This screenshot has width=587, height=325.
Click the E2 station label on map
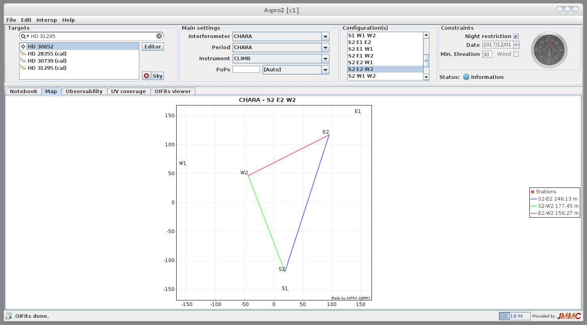325,132
